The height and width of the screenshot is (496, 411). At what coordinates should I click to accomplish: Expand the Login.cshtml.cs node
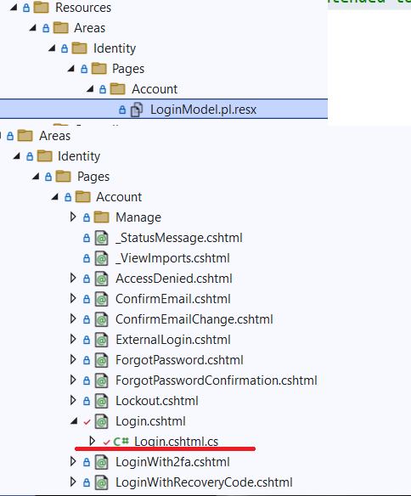92,442
